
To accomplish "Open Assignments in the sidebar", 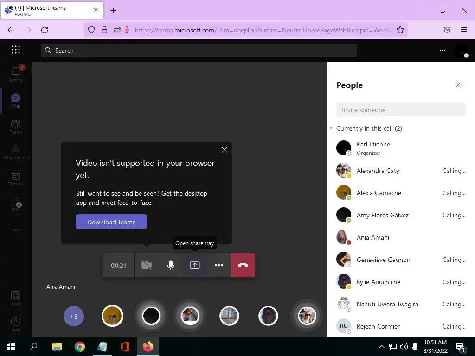I will [x=16, y=152].
